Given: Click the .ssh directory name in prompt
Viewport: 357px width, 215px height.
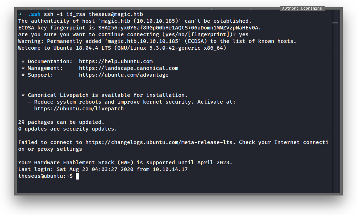Looking at the screenshot, I should (x=34, y=14).
